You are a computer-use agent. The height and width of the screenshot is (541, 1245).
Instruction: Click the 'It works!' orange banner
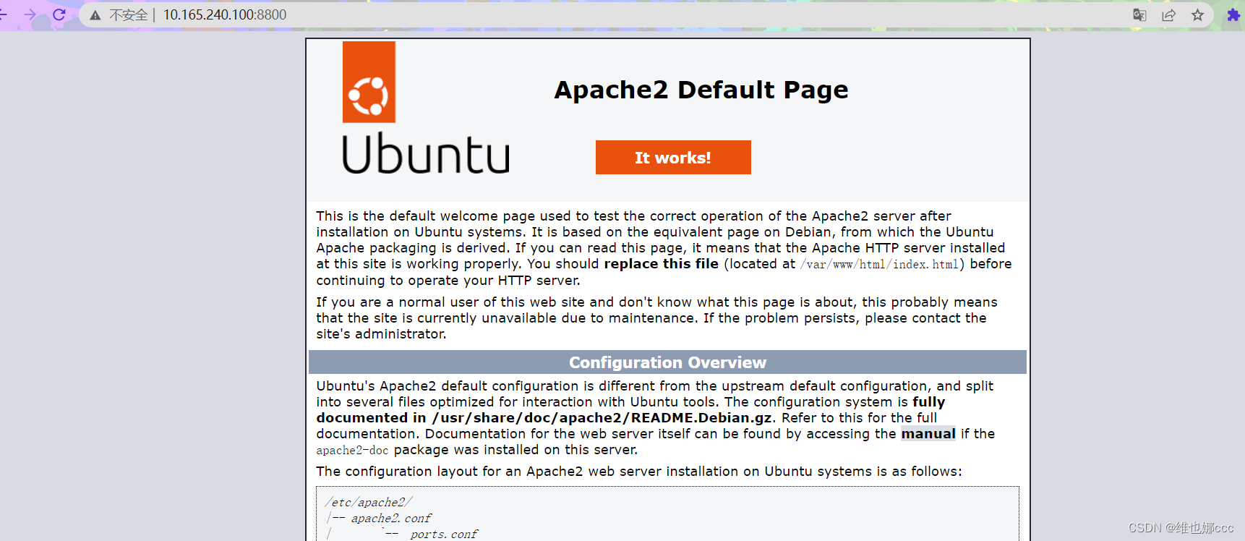[x=673, y=158]
